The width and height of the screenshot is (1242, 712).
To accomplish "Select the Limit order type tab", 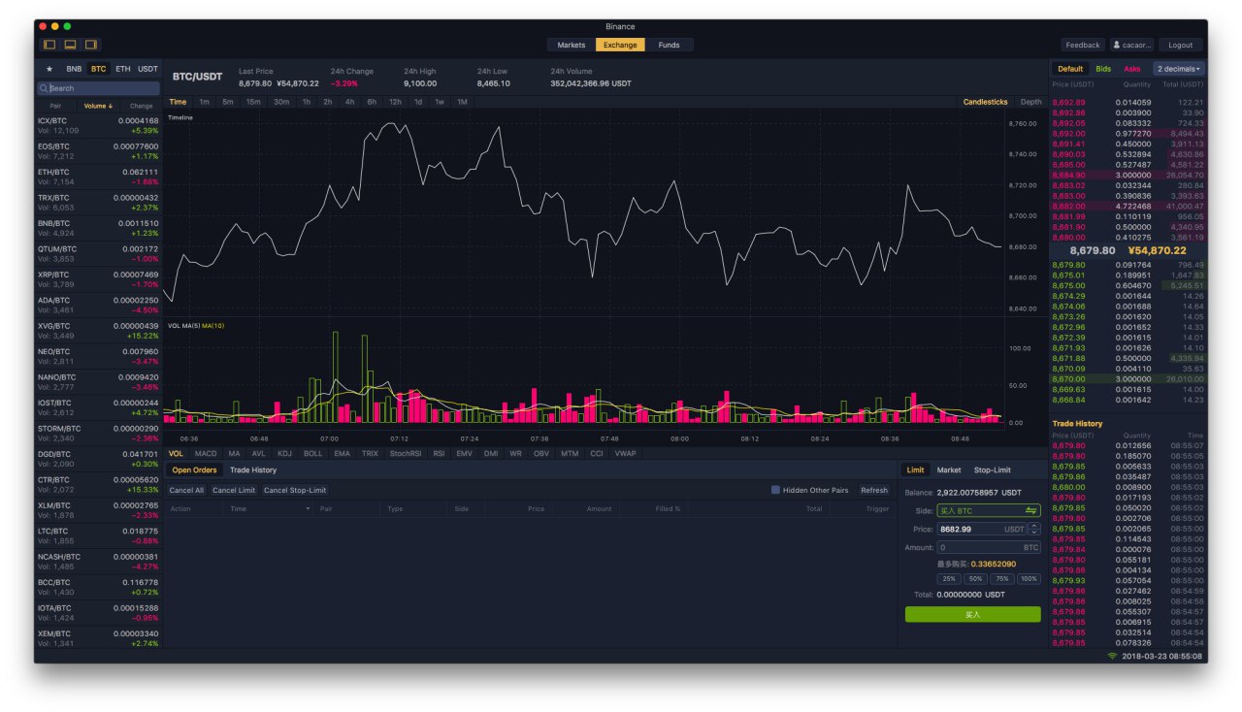I will pos(915,470).
